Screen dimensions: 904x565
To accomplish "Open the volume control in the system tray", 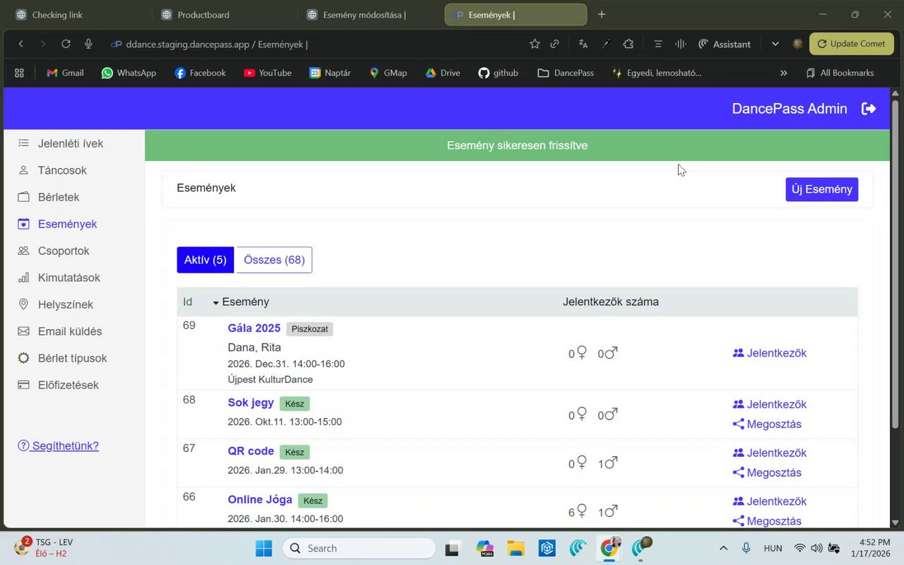I will pyautogui.click(x=816, y=548).
